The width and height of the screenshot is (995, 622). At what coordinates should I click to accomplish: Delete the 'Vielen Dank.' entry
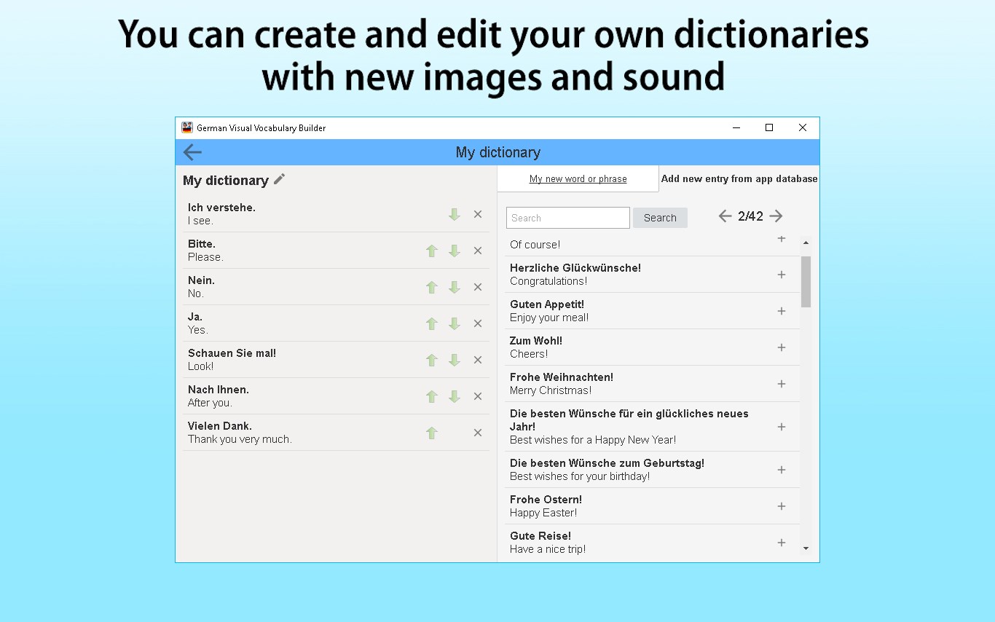click(478, 433)
